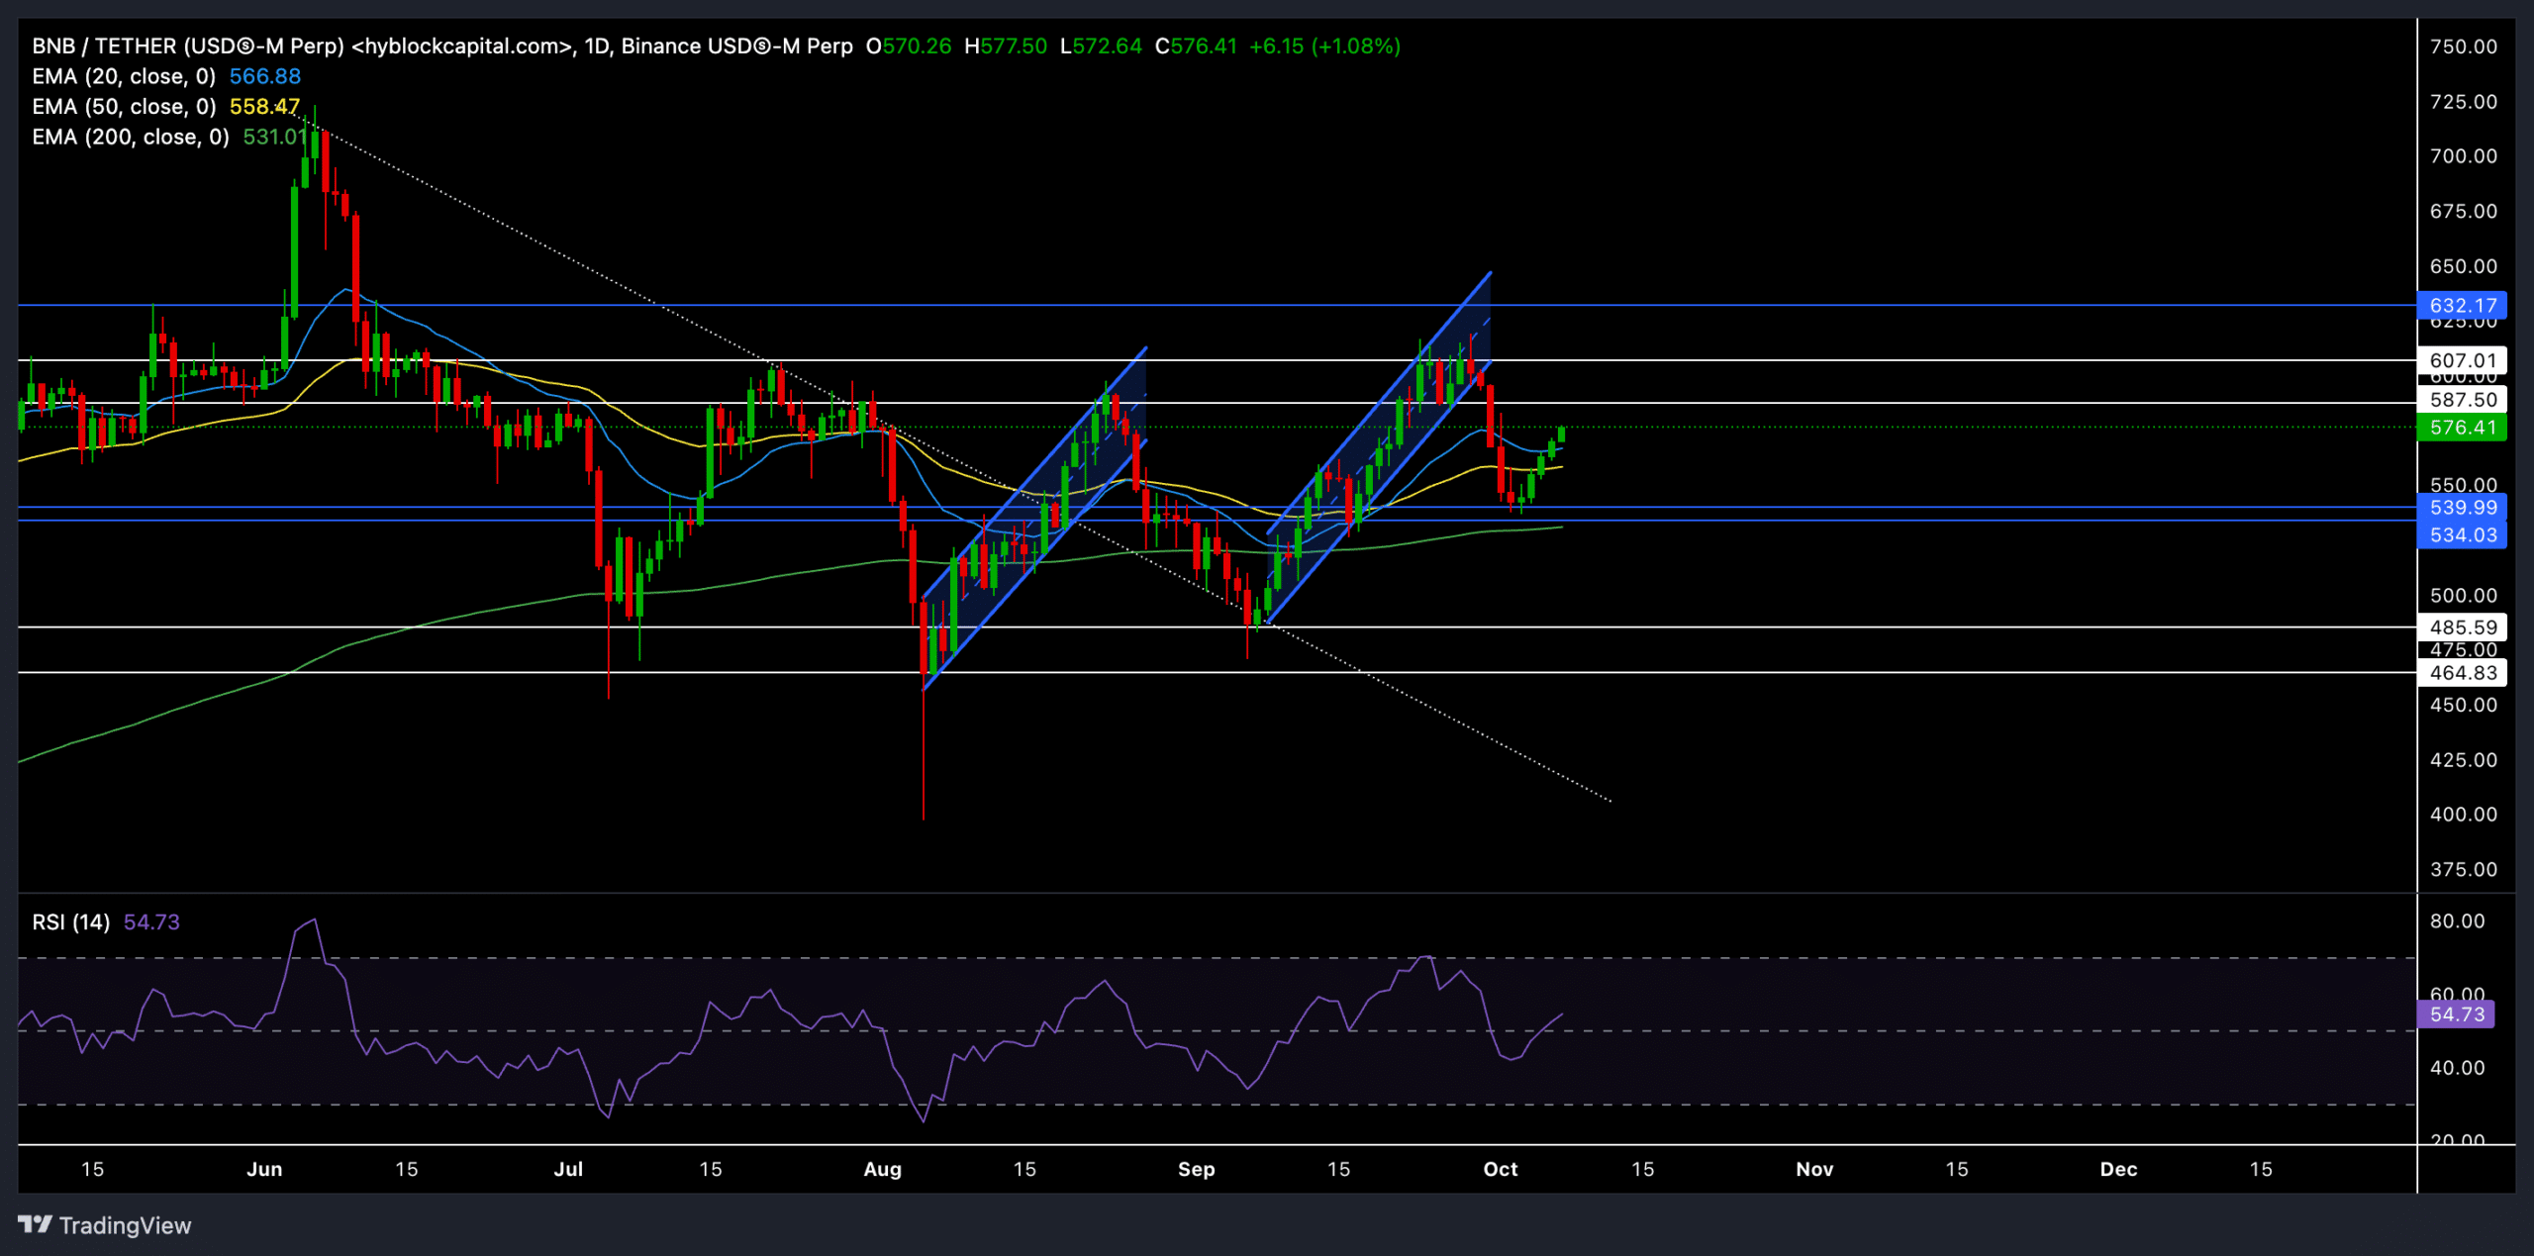Click the RSI value 54.73 tag

(2456, 1014)
